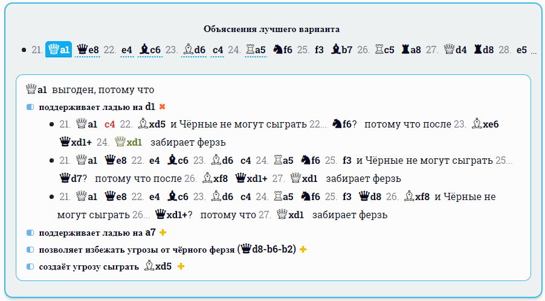Click the highlighted Qa1 move at move 21
This screenshot has width=545, height=301.
point(59,50)
